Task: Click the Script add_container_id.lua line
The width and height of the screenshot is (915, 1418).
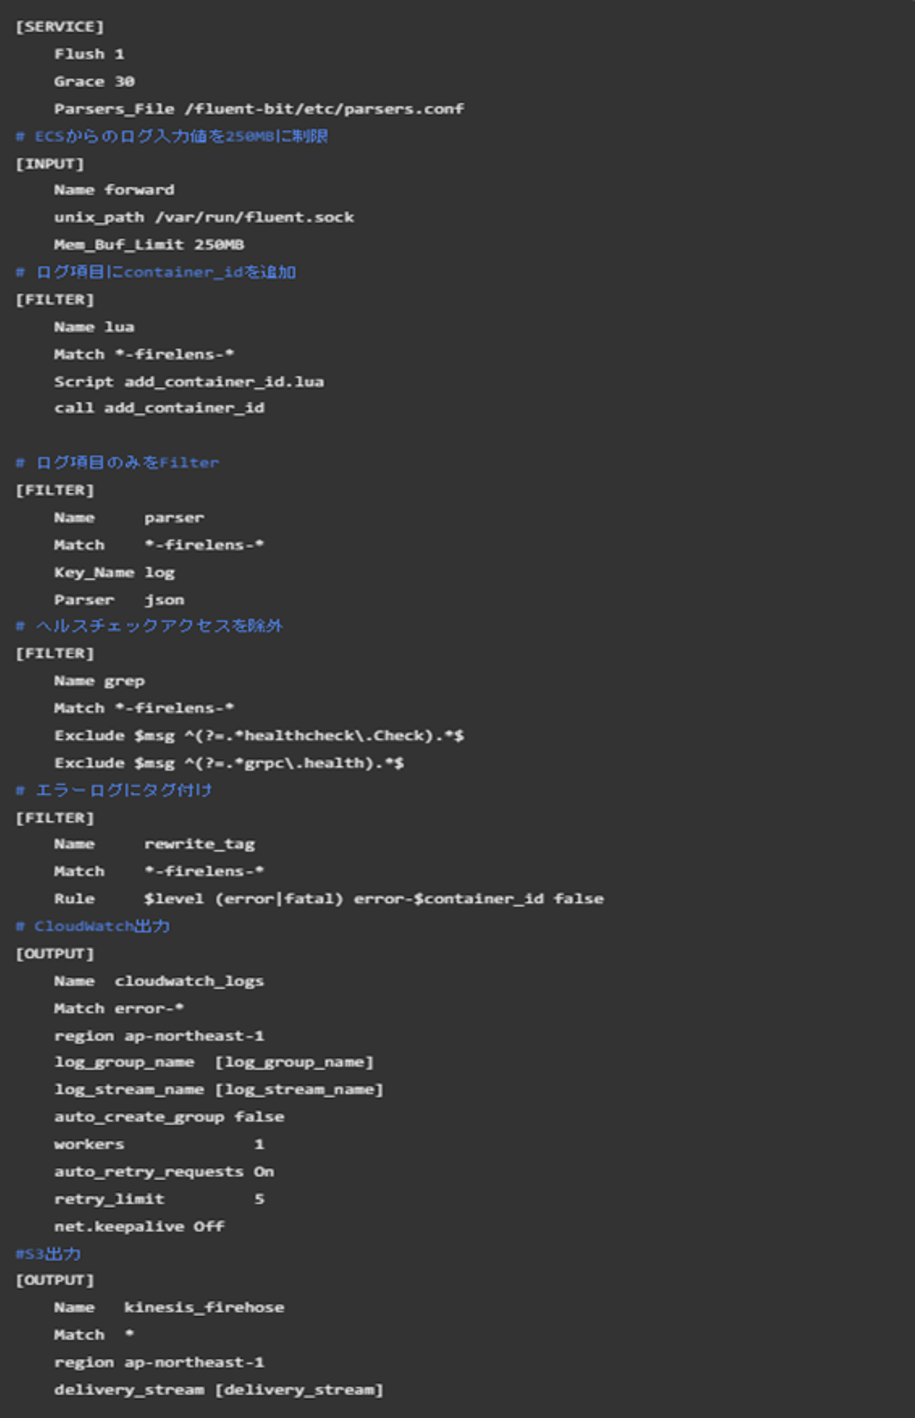Action: (189, 381)
